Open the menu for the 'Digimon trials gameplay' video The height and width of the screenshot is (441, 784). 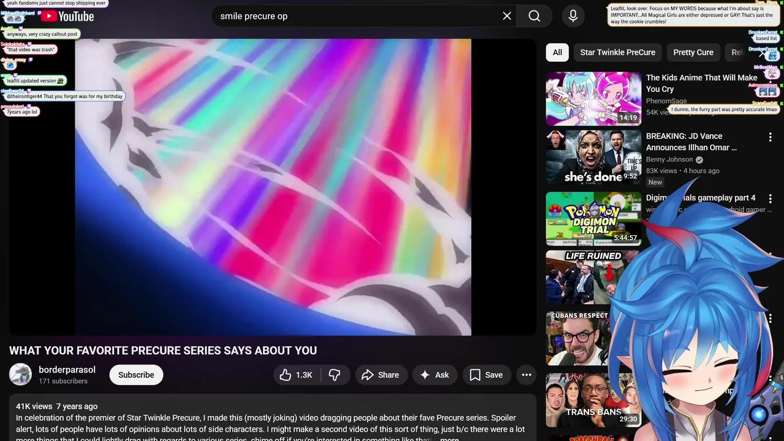pyautogui.click(x=770, y=199)
